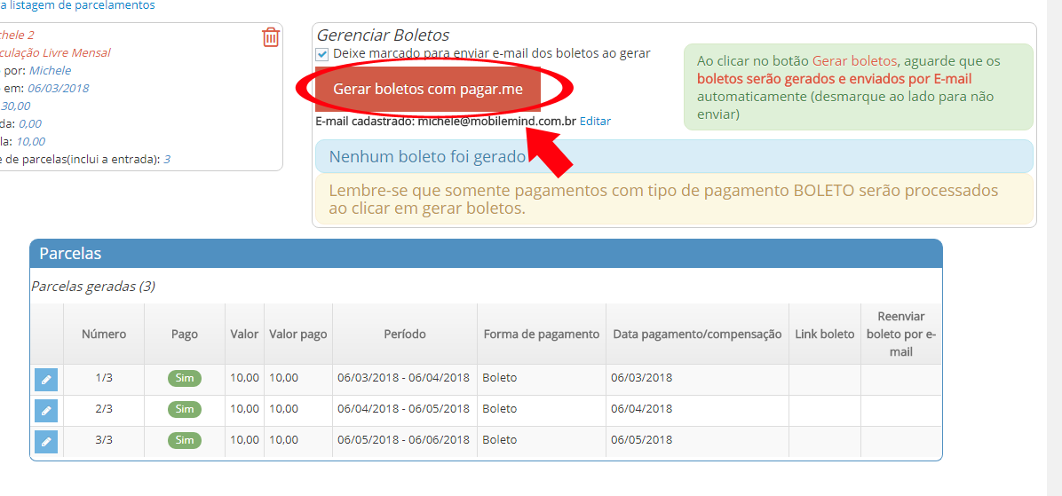Click pencil icon for installment 3/3
Screen dimensions: 1062x496
coord(46,441)
